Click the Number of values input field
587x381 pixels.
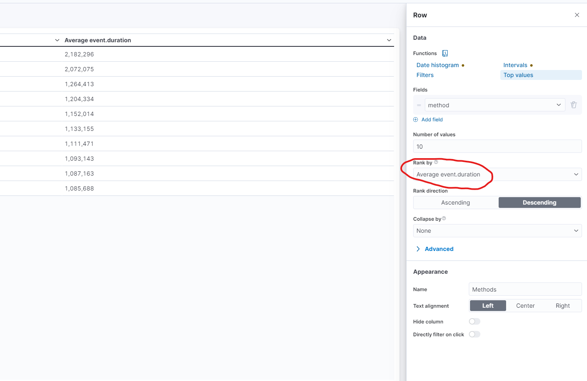(x=497, y=146)
